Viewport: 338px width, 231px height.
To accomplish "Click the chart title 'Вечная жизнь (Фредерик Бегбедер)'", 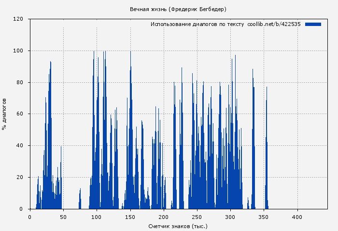I will pyautogui.click(x=178, y=9).
